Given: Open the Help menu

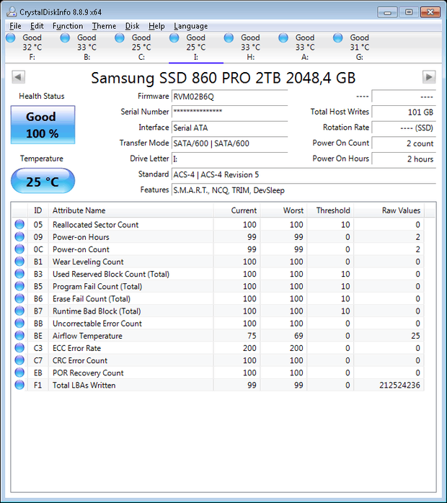Looking at the screenshot, I should 156,26.
